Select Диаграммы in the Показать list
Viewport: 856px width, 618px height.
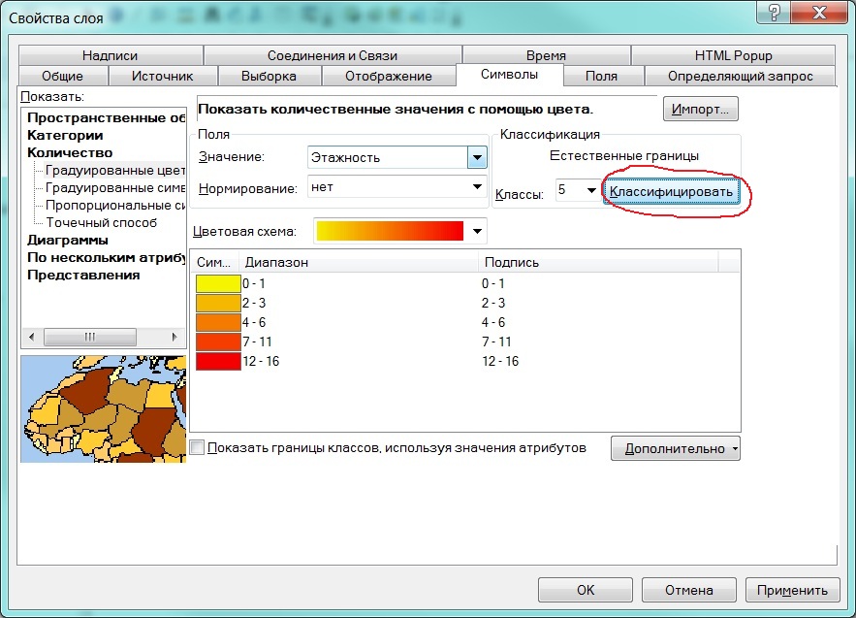point(68,240)
